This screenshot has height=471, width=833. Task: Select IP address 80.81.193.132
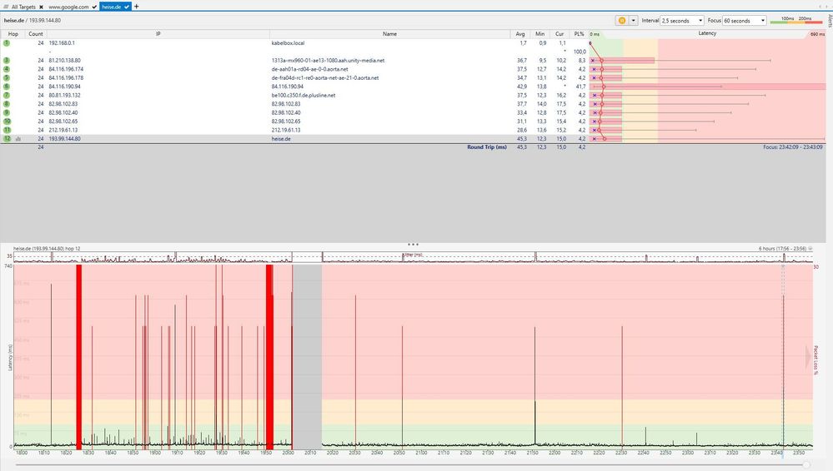pyautogui.click(x=65, y=95)
